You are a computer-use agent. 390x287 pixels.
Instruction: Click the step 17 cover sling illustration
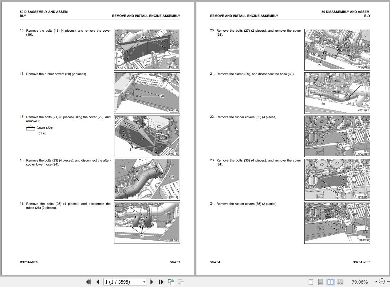tap(147, 136)
